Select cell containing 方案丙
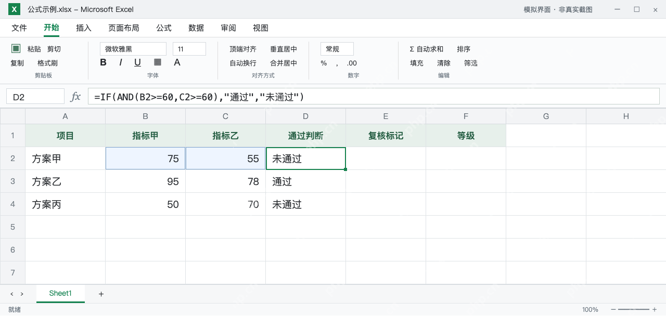Image resolution: width=666 pixels, height=316 pixels. [x=65, y=204]
